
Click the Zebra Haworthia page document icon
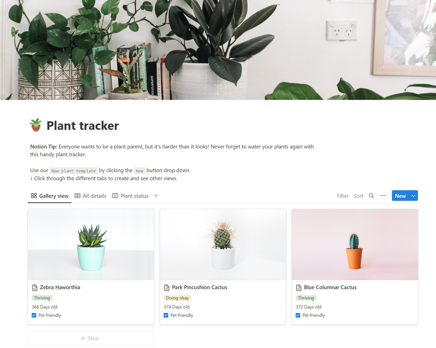[x=35, y=287]
